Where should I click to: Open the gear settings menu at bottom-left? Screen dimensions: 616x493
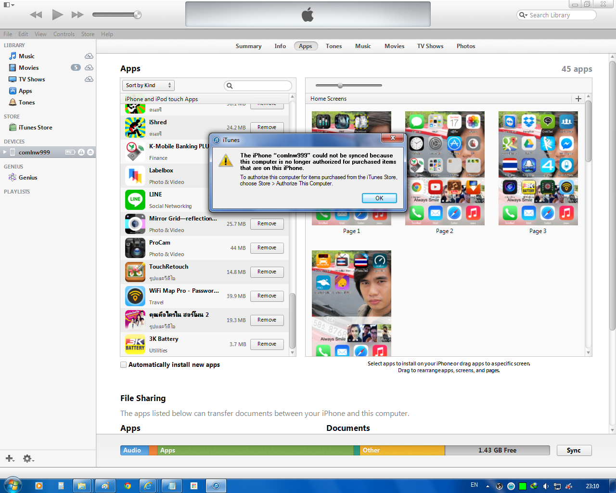(x=28, y=458)
